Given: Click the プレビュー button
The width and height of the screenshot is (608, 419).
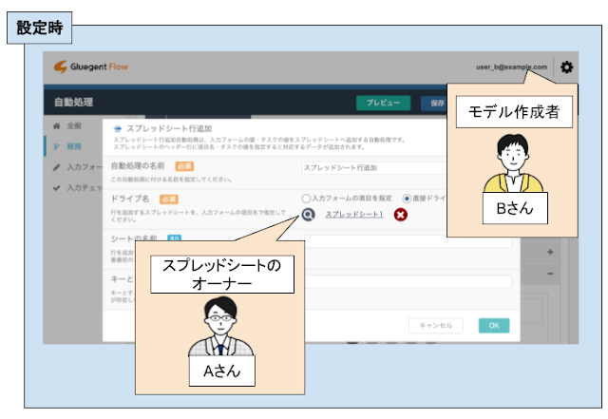Looking at the screenshot, I should 383,103.
